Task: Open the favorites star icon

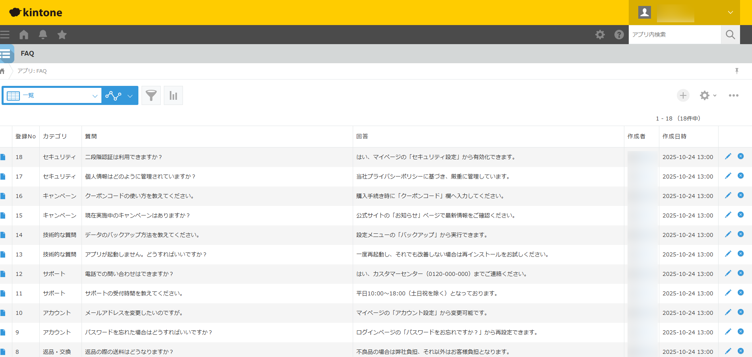Action: (x=62, y=35)
